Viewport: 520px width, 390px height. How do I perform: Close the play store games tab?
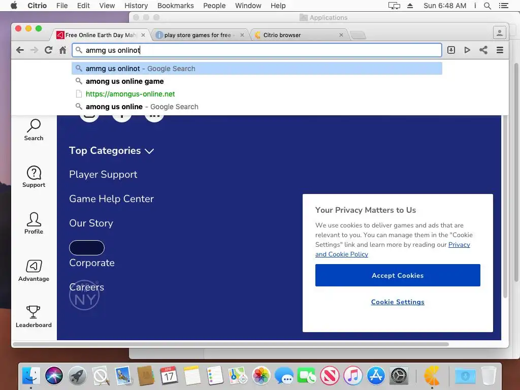[x=242, y=35]
